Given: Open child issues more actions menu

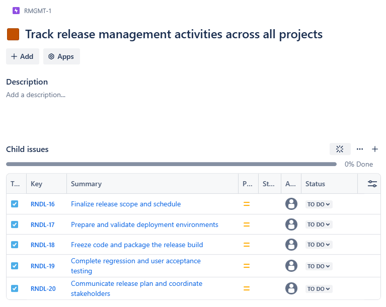Looking at the screenshot, I should tap(360, 149).
